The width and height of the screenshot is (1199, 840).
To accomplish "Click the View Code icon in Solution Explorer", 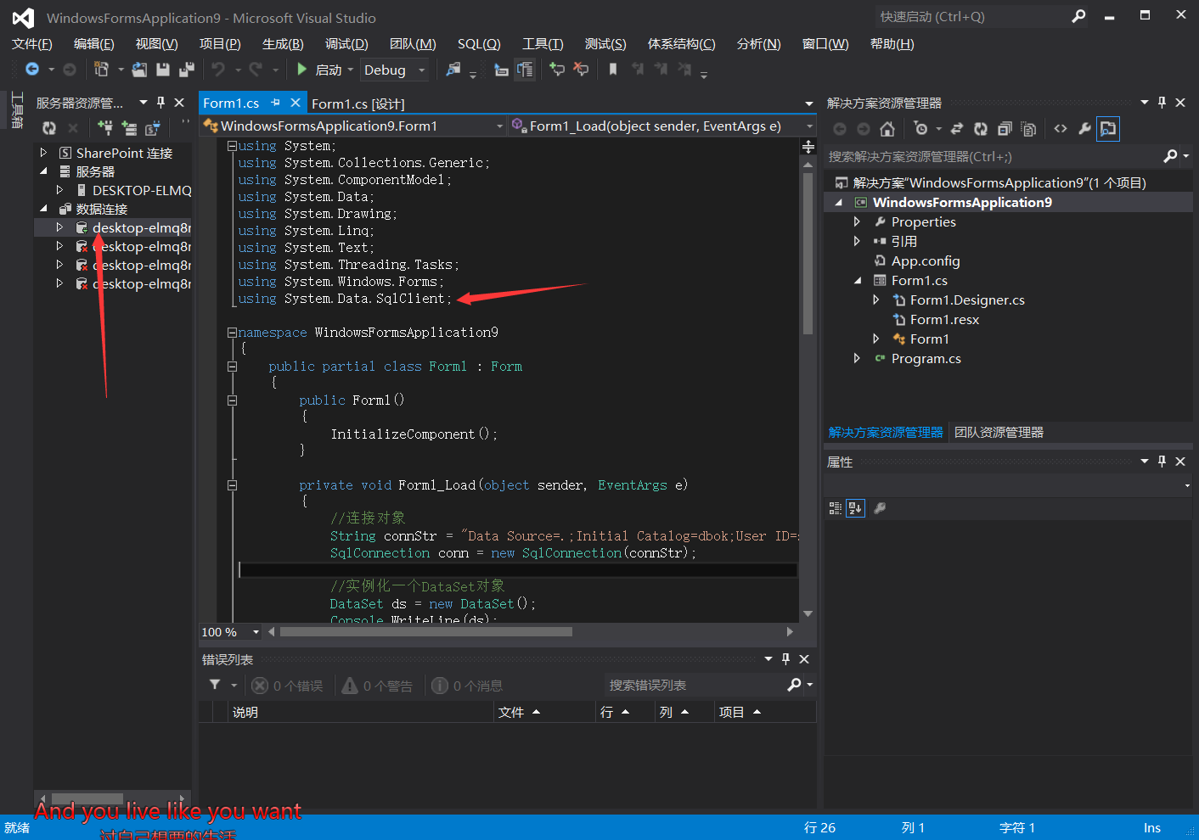I will coord(1061,129).
